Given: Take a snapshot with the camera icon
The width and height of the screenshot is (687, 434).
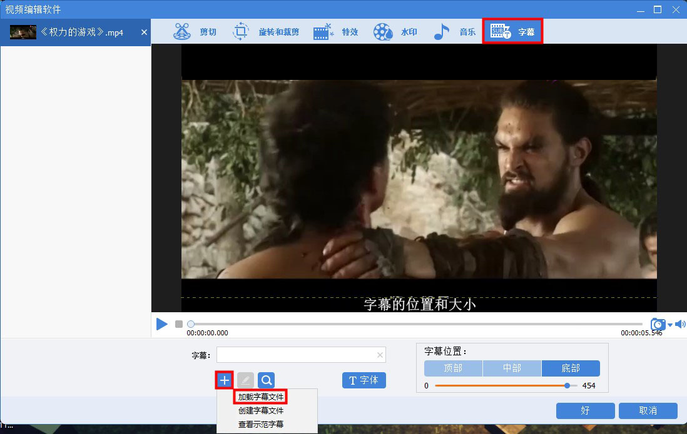Looking at the screenshot, I should tap(658, 324).
